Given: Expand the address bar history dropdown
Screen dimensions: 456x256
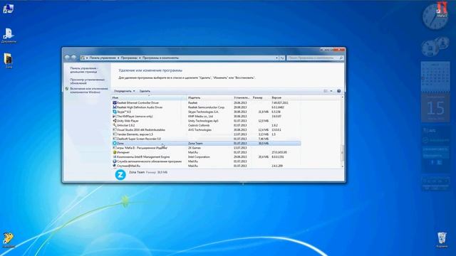Looking at the screenshot, I should tap(276, 58).
